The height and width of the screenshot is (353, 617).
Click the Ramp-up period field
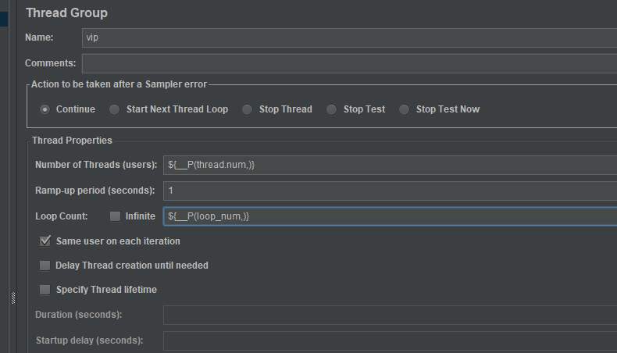tap(390, 191)
